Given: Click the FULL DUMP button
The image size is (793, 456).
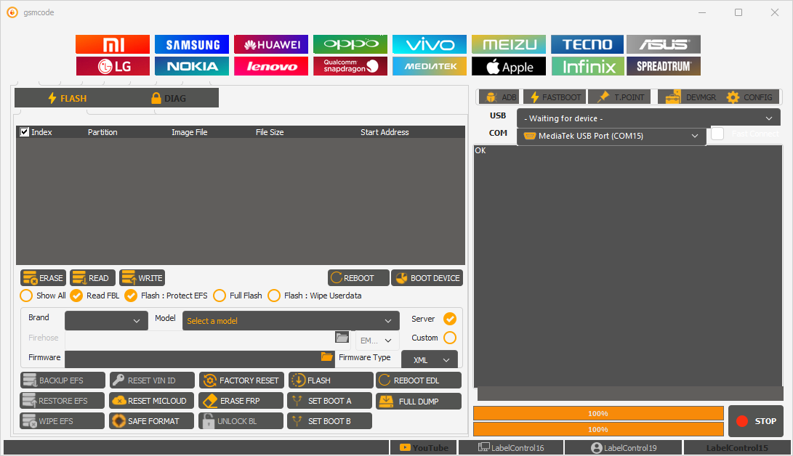Looking at the screenshot, I should click(x=418, y=401).
